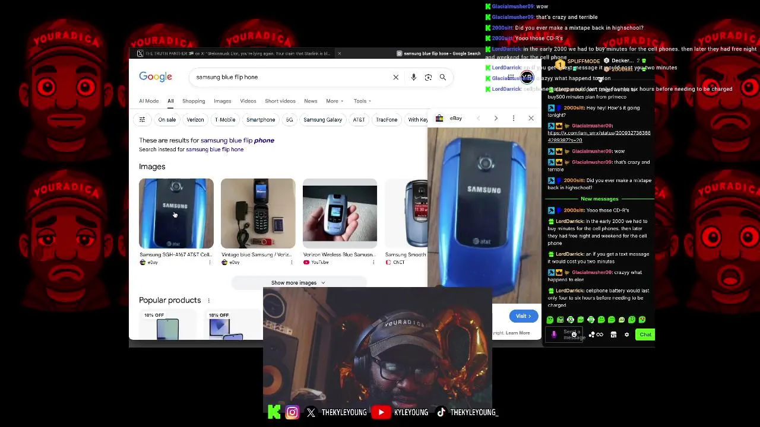
Task: Click the Kick logo in overlay
Action: click(274, 412)
